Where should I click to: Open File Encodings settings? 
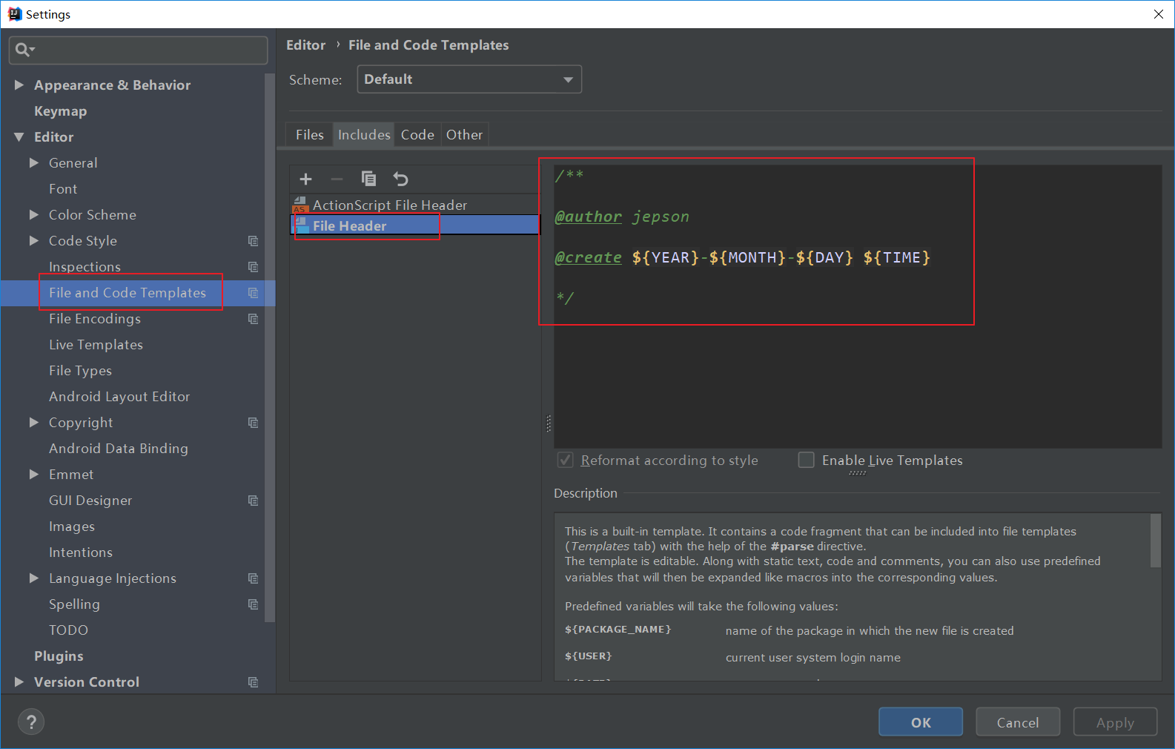point(95,319)
